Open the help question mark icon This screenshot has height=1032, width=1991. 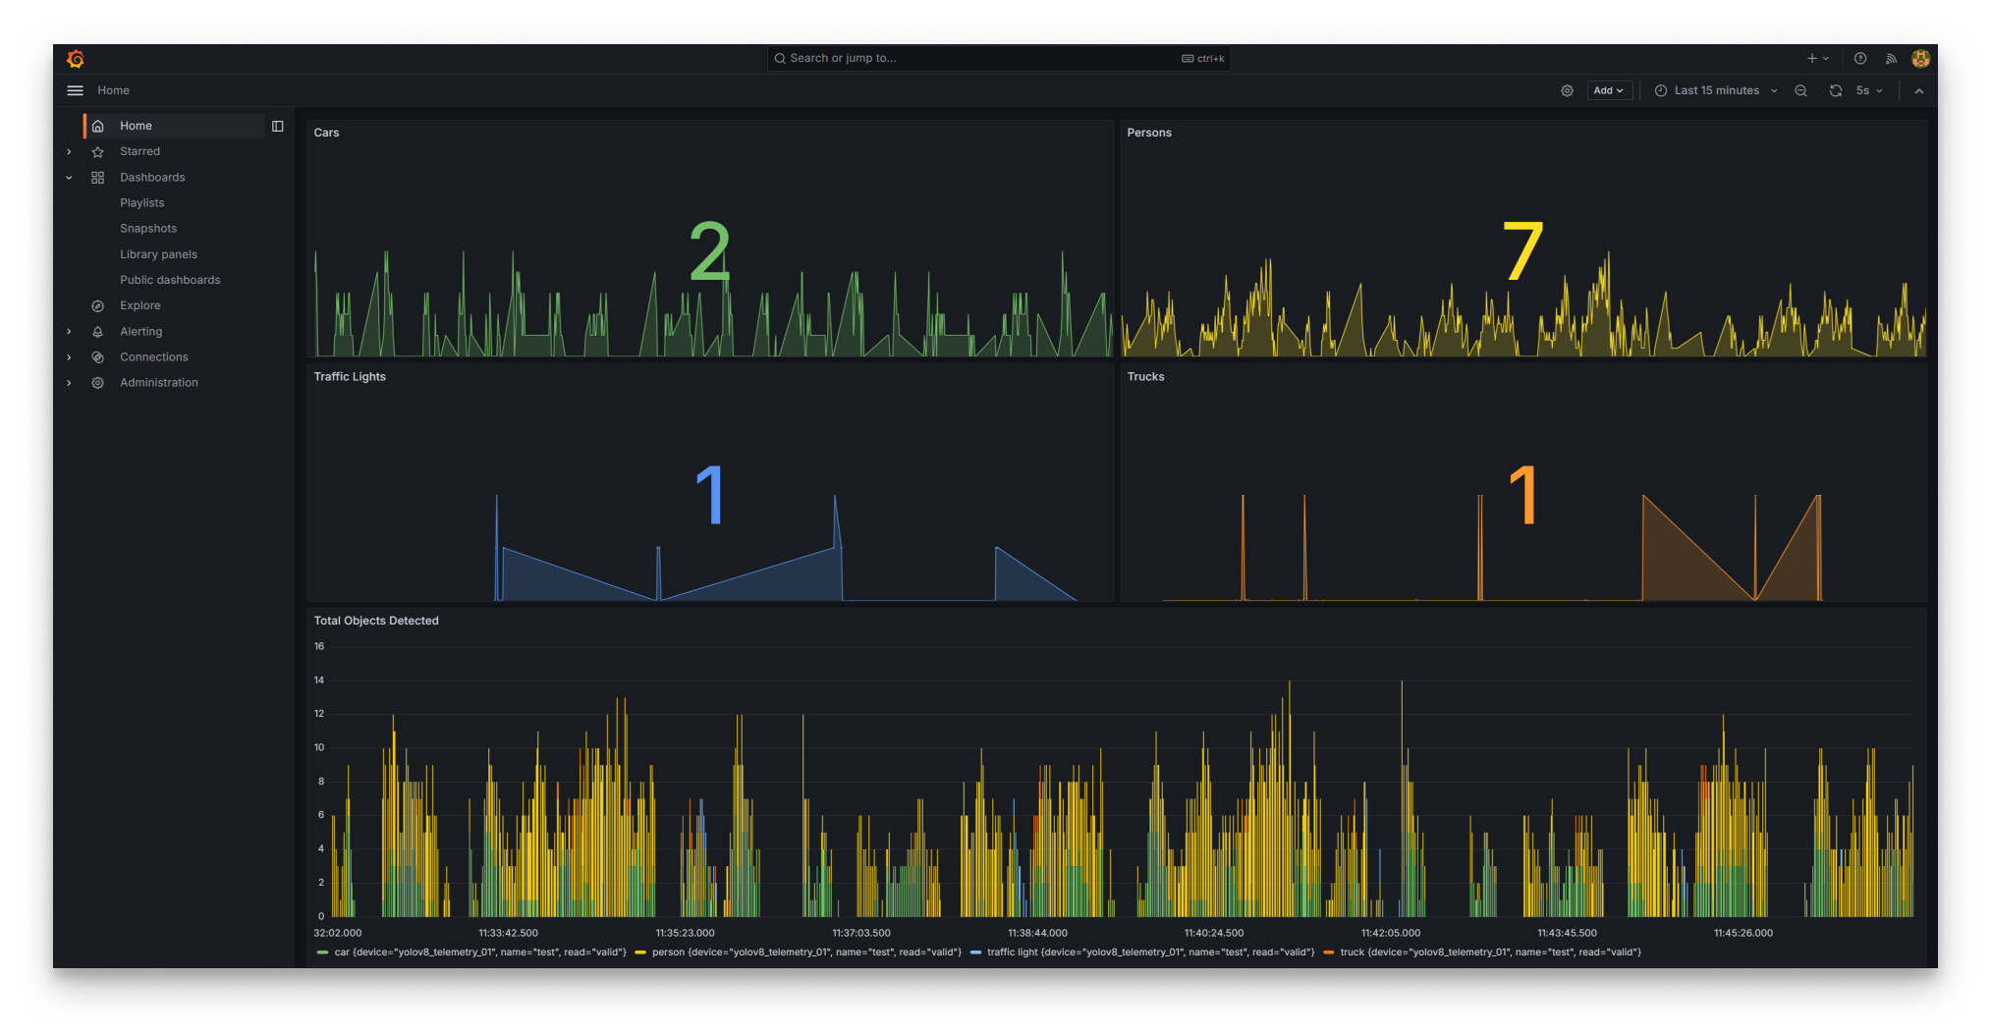click(x=1859, y=58)
